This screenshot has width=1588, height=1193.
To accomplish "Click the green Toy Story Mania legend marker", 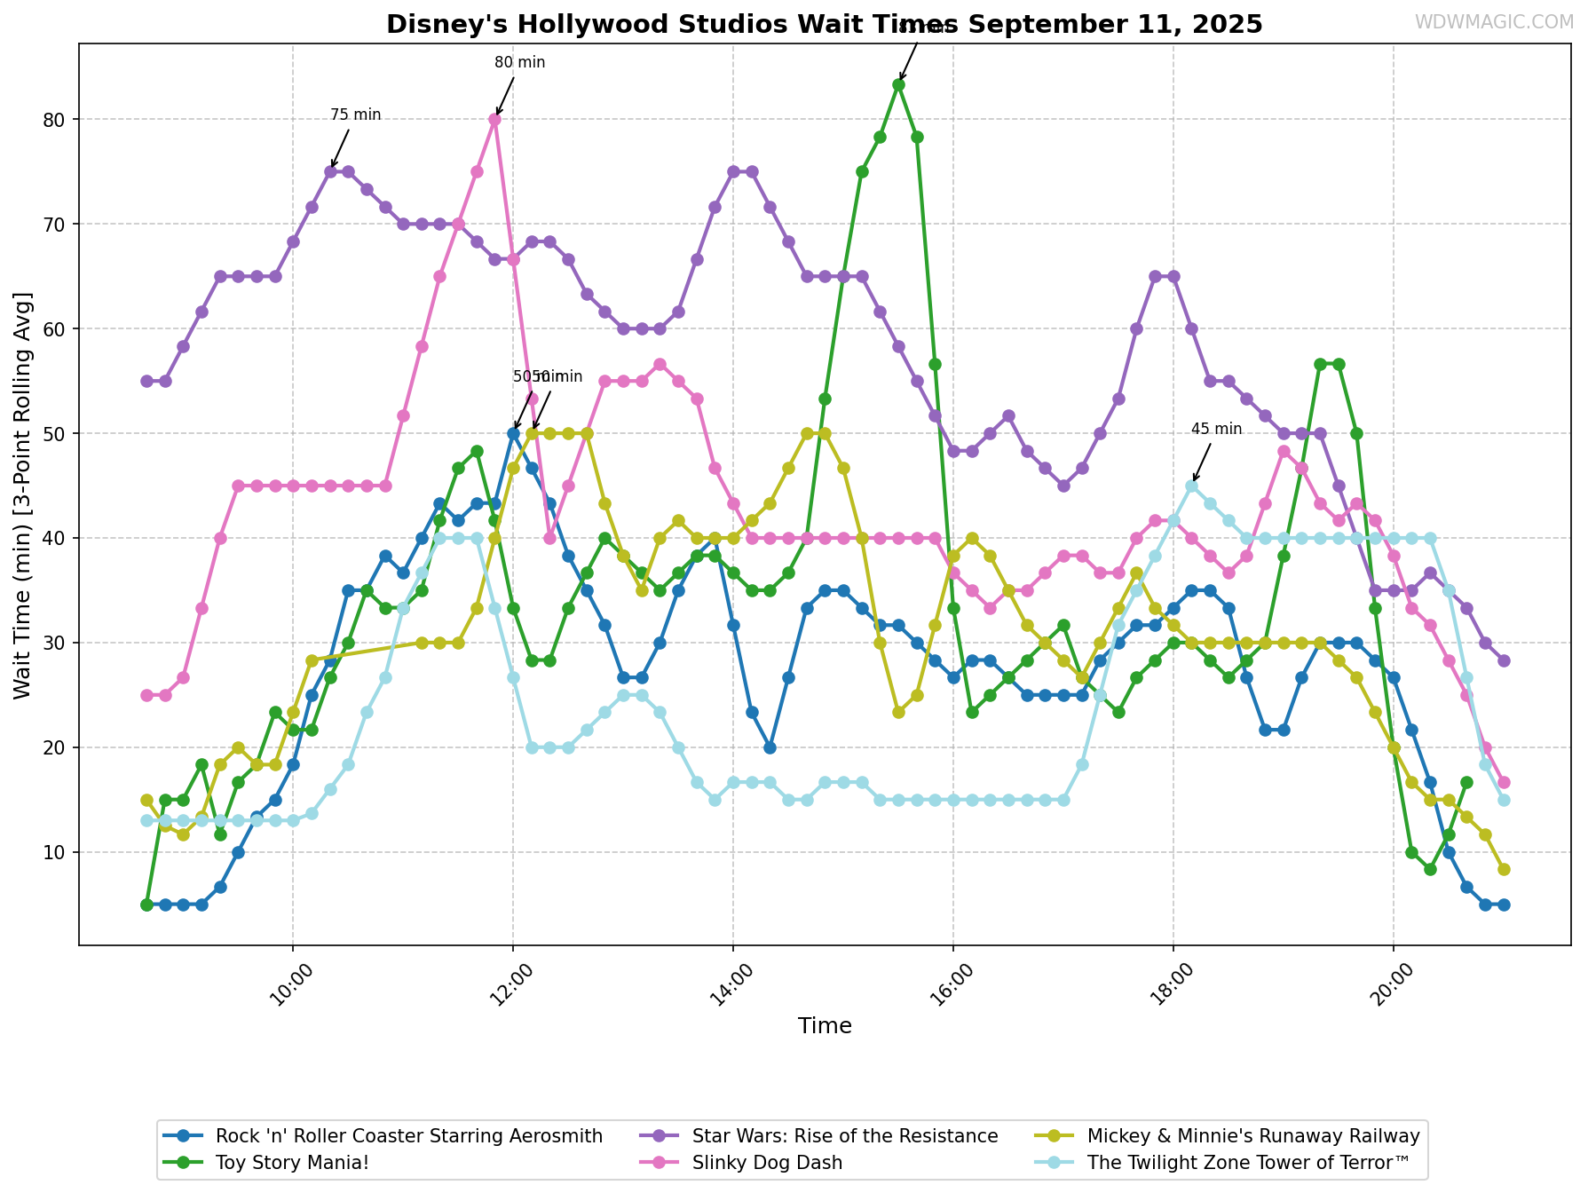I will point(184,1162).
